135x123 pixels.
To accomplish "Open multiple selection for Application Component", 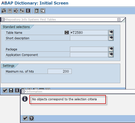I will [111, 55].
